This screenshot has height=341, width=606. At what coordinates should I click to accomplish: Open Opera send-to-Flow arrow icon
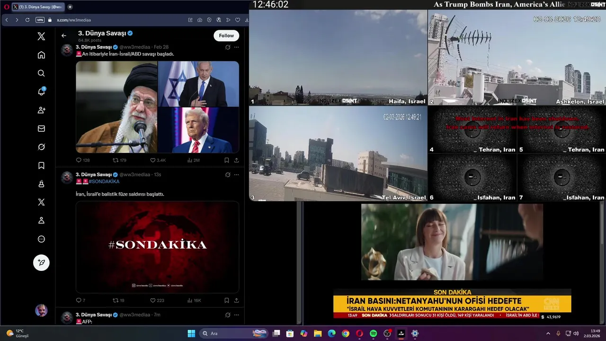[x=228, y=20]
